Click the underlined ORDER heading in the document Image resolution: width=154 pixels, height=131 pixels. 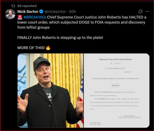pyautogui.click(x=115, y=85)
